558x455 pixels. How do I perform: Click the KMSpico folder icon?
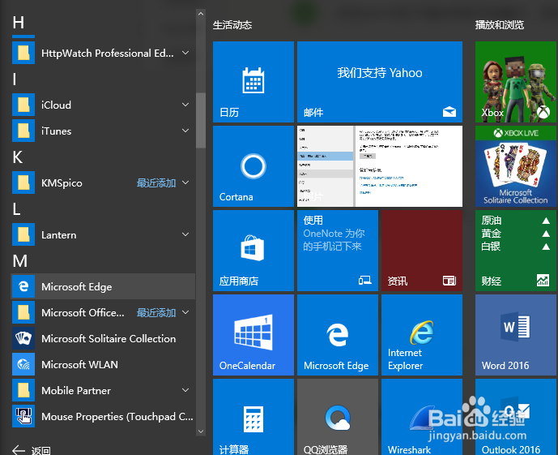[23, 182]
